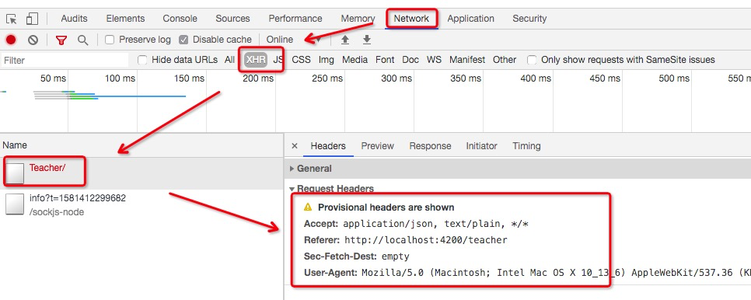Clear the network log icon

(33, 40)
